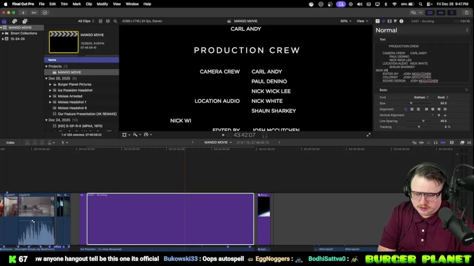Toggle timeline snapping
Viewport: 474px width, 266px height.
pos(443,143)
